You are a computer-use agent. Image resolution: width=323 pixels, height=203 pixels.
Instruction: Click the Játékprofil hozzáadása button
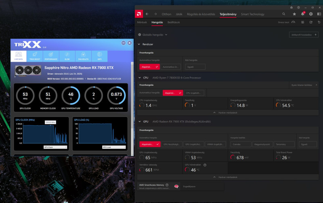304,35
